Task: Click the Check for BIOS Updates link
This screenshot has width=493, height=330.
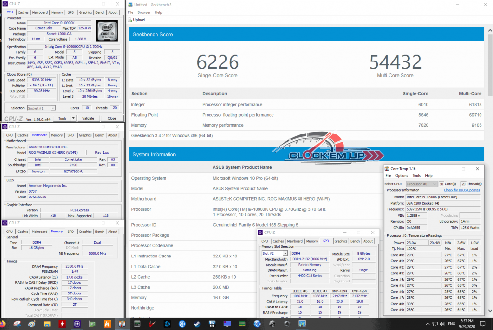Action: point(461,190)
